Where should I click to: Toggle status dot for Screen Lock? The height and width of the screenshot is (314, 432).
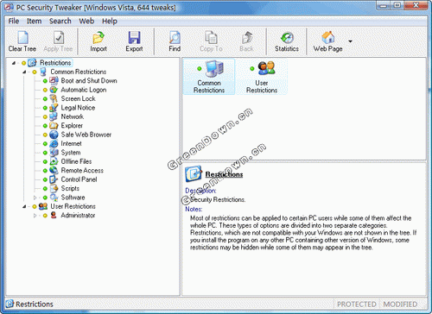pyautogui.click(x=45, y=98)
